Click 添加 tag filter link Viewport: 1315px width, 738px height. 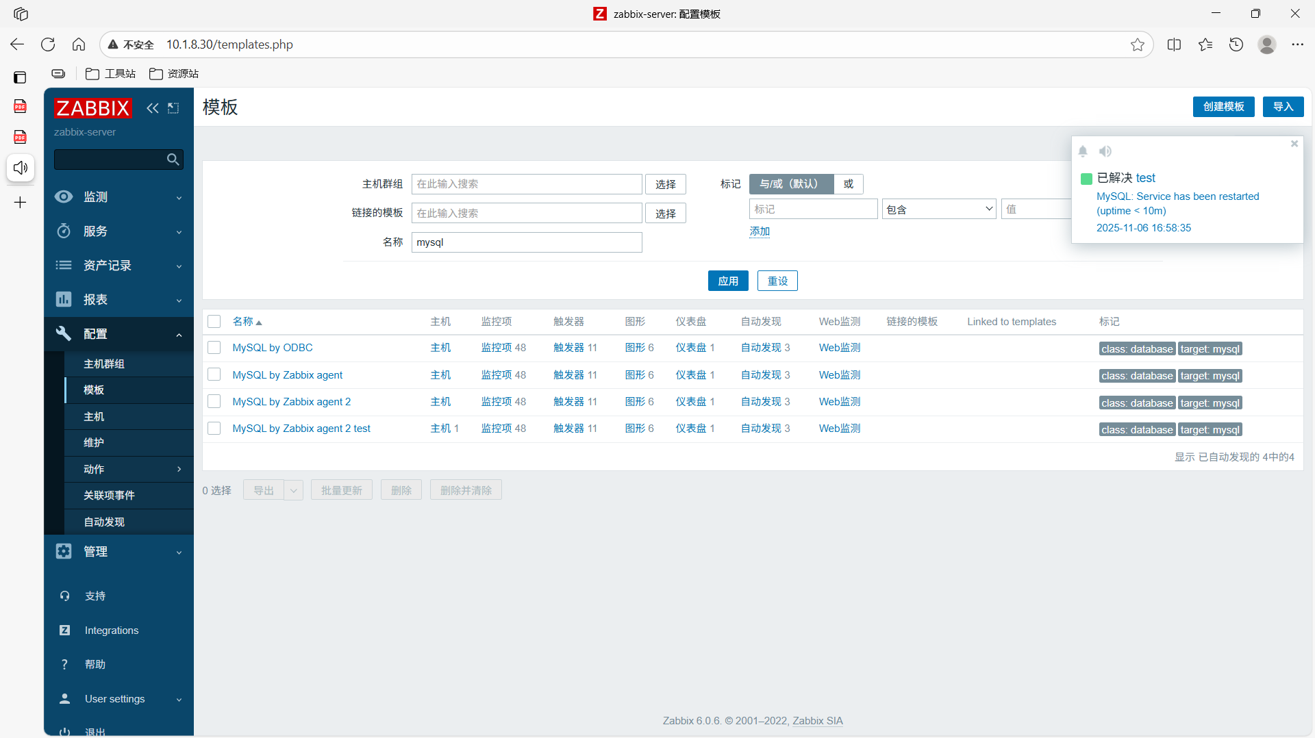tap(760, 231)
